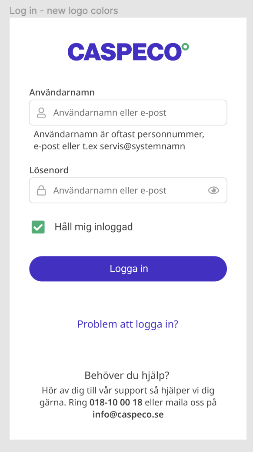Click the "Behöver du hjälp?" heading
The height and width of the screenshot is (452, 253).
click(x=127, y=376)
